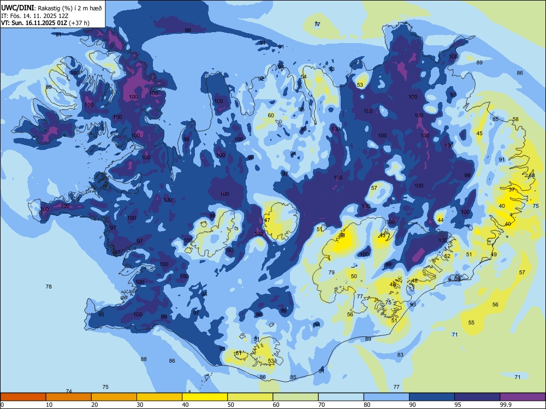546x409 pixels.
Task: Click the amber 30–40 legend swatch
Action: click(x=159, y=397)
